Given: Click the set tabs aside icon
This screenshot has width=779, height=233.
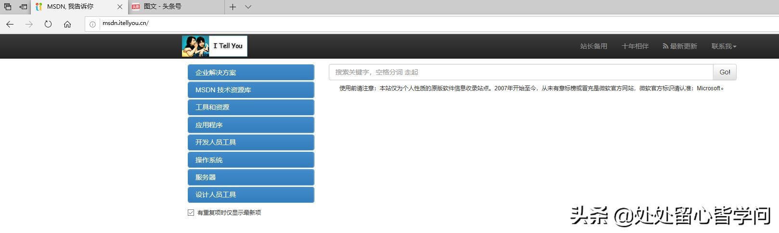Looking at the screenshot, I should point(23,7).
